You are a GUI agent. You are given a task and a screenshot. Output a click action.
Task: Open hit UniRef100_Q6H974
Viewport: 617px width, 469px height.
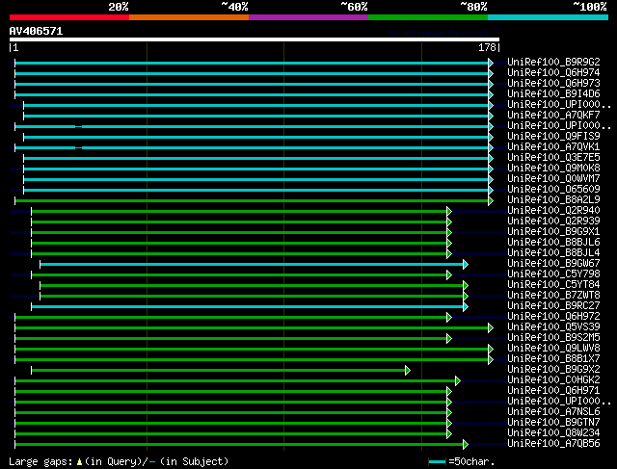553,73
